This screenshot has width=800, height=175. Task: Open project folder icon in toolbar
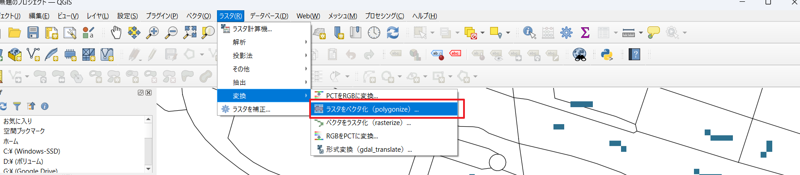[14, 33]
